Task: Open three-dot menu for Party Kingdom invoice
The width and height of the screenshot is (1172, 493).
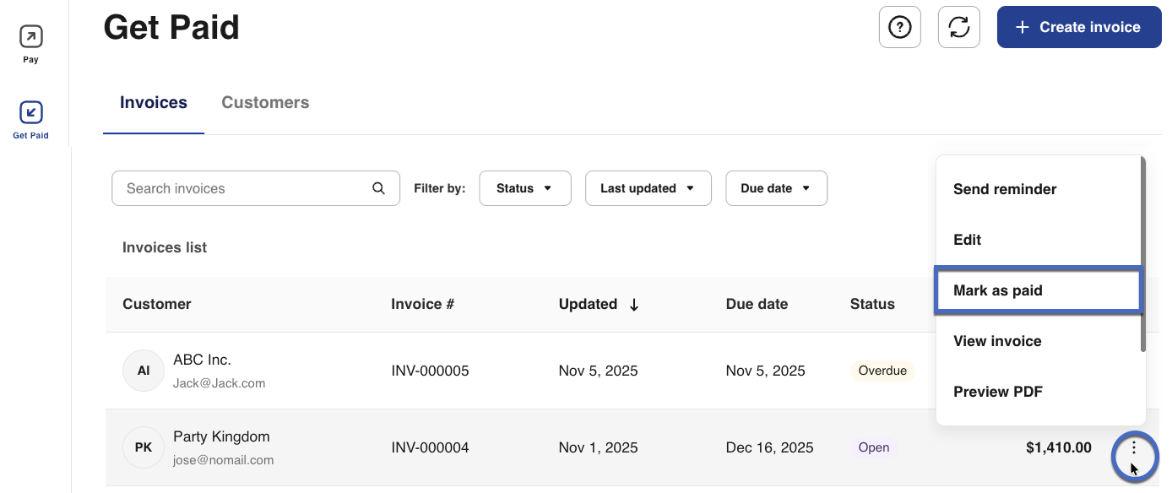Action: [x=1134, y=448]
